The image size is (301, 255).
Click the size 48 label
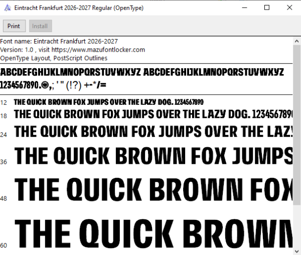tap(4, 198)
